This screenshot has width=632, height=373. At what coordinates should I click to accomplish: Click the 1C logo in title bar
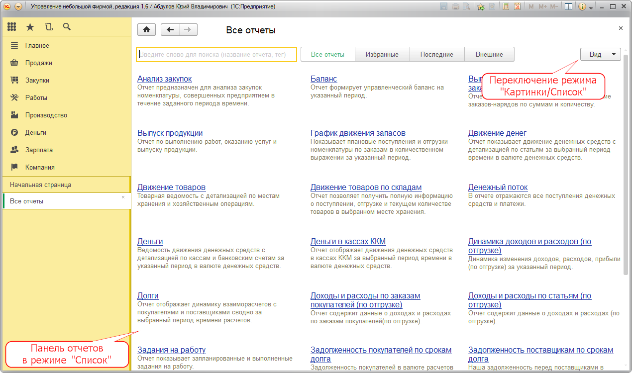pos(7,7)
